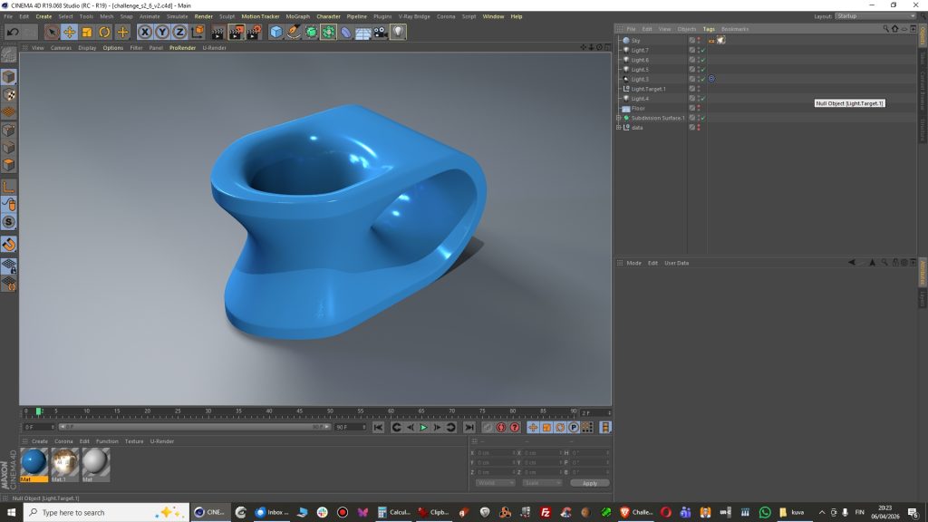
Task: Expand the data null object
Action: point(618,127)
